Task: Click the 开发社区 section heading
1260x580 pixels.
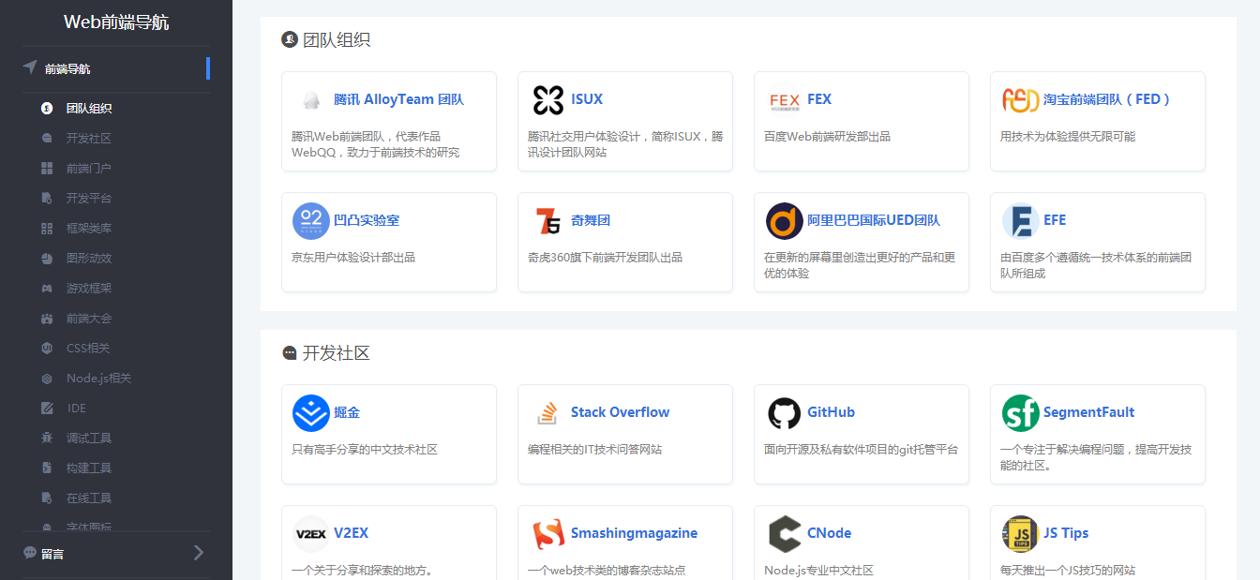Action: point(337,353)
